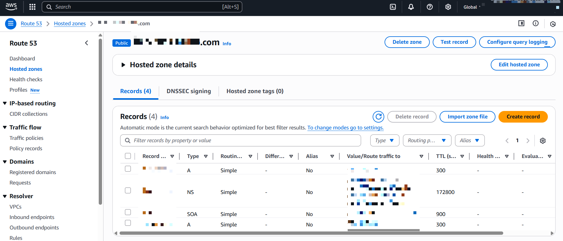
Task: Click the Delete zone button
Action: pos(407,42)
